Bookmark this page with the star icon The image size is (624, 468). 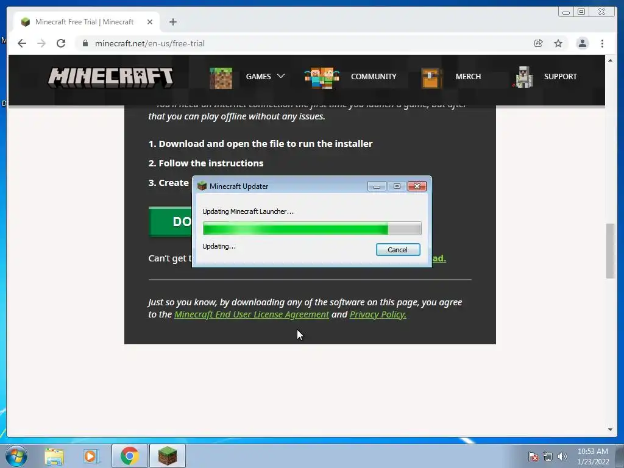pyautogui.click(x=558, y=43)
